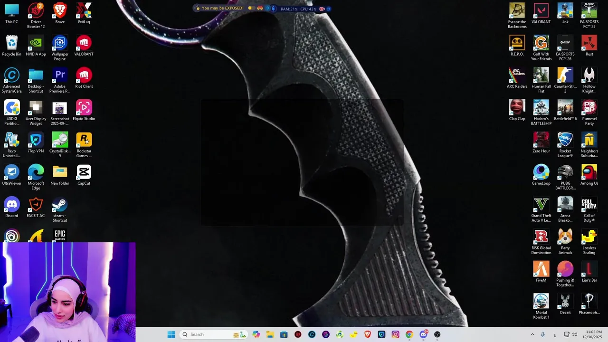
Task: Expand hidden system tray icons
Action: pos(532,334)
